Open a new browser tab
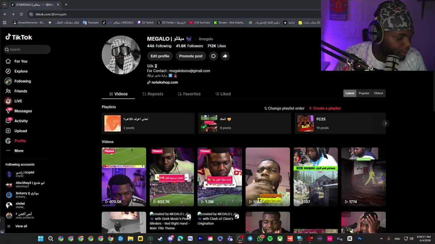 tap(66, 5)
